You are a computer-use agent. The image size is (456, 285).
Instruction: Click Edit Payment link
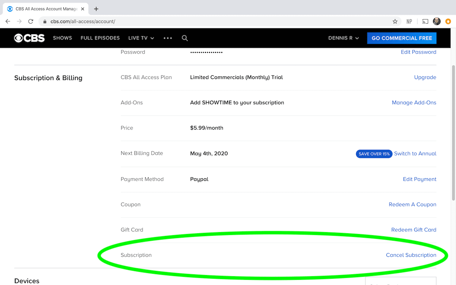pos(420,179)
